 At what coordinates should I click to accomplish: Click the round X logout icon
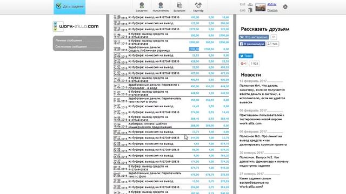(285, 7)
